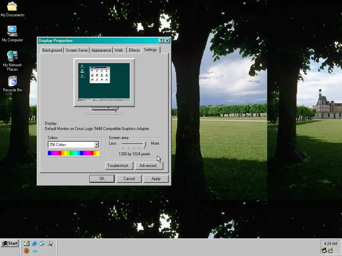Viewport: 342px width, 256px height.
Task: Click the 'More' slider label
Action: tap(155, 143)
